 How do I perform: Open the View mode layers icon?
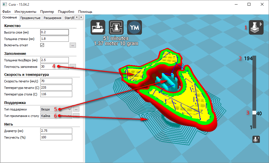(x=256, y=28)
